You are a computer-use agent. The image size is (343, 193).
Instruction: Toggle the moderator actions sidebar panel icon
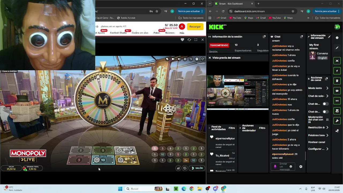click(337, 111)
